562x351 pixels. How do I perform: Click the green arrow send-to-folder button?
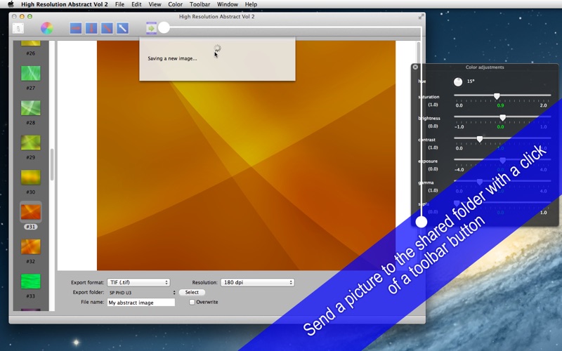click(x=151, y=28)
